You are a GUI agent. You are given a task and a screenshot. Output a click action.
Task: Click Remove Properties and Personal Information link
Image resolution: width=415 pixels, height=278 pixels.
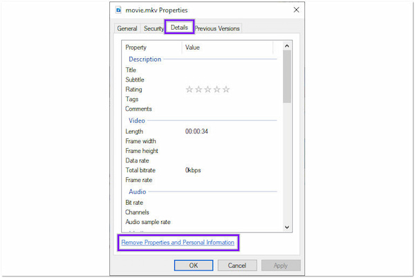pyautogui.click(x=178, y=242)
